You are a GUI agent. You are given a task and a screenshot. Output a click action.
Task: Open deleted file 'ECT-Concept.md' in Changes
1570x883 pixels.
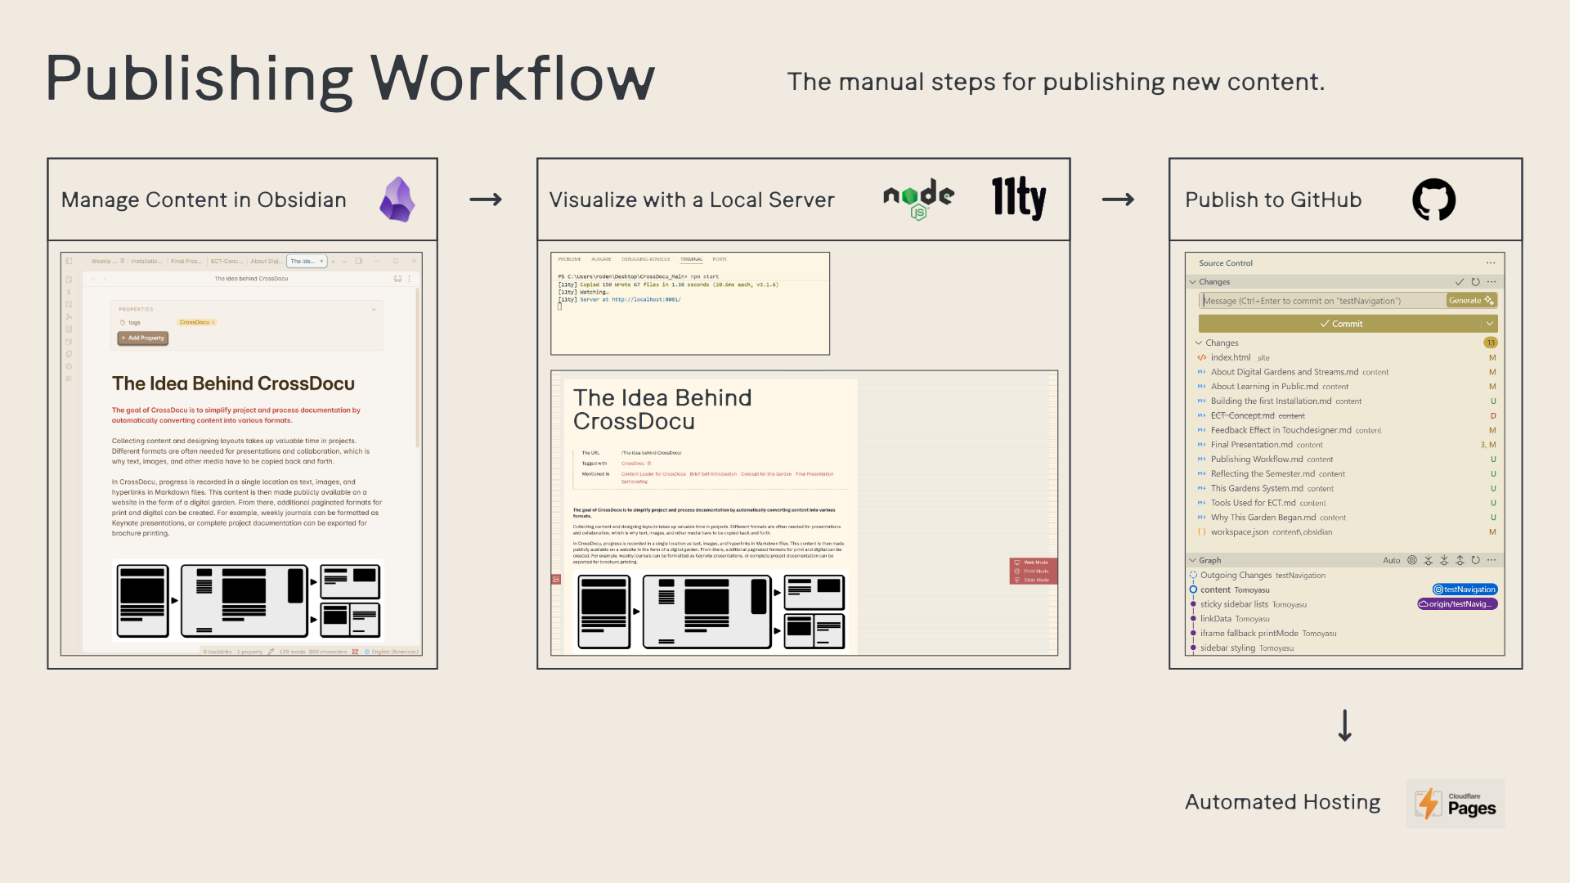(1242, 416)
